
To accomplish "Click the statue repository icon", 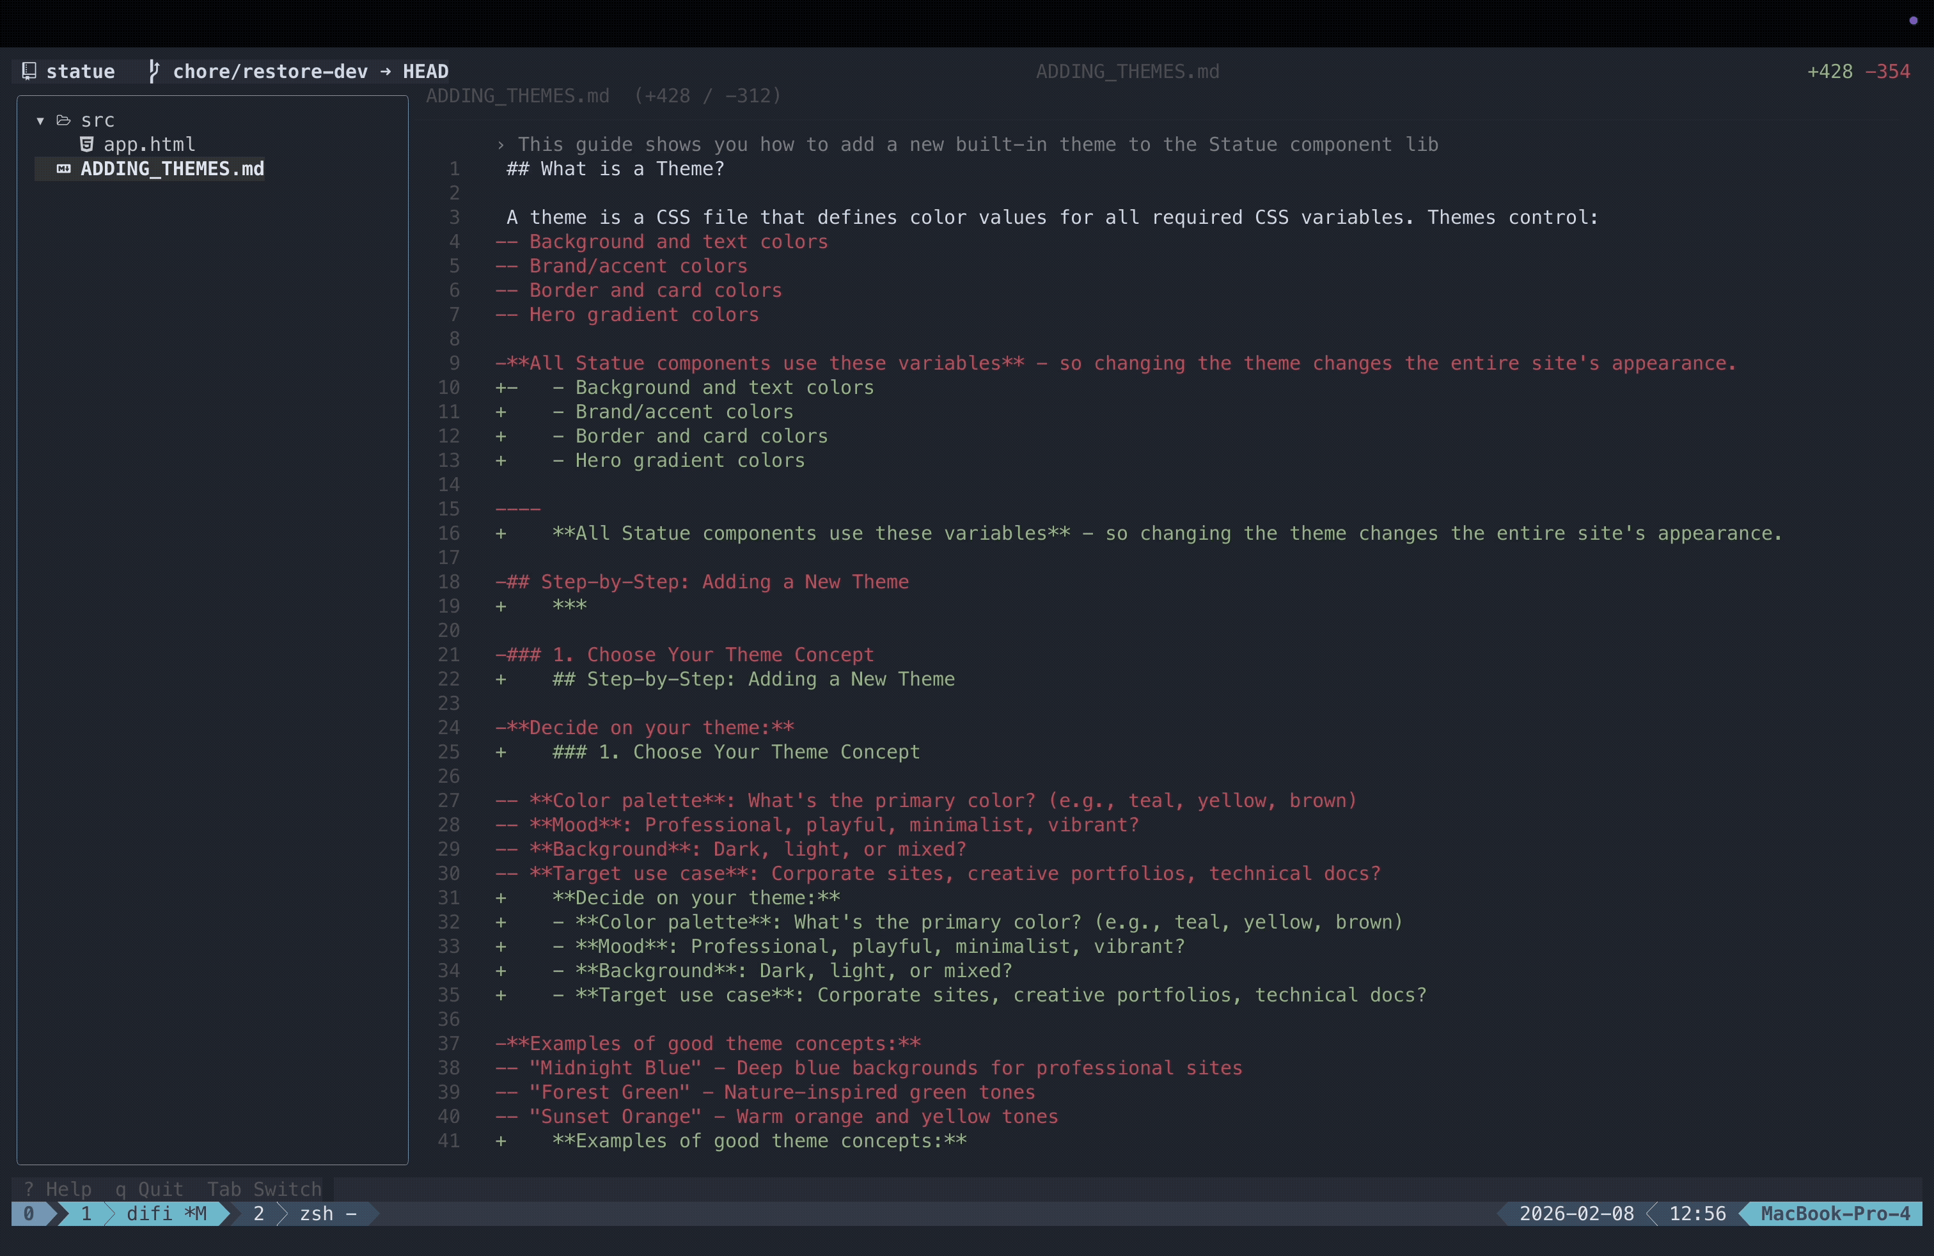I will 29,72.
